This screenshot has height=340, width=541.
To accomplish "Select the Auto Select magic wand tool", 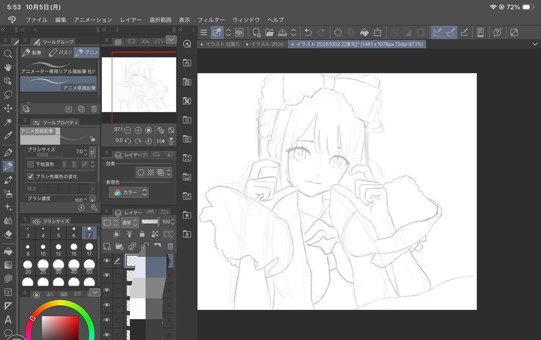I will [8, 122].
